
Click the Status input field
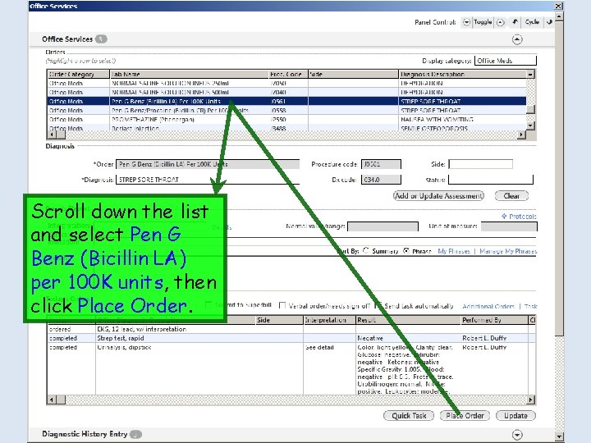[491, 180]
